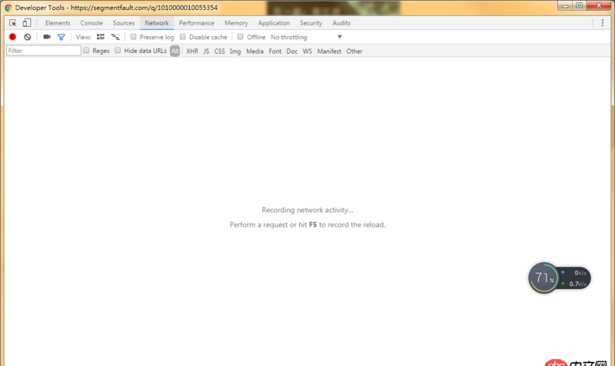Focus the Filter text input field
This screenshot has height=366, width=615.
click(44, 51)
